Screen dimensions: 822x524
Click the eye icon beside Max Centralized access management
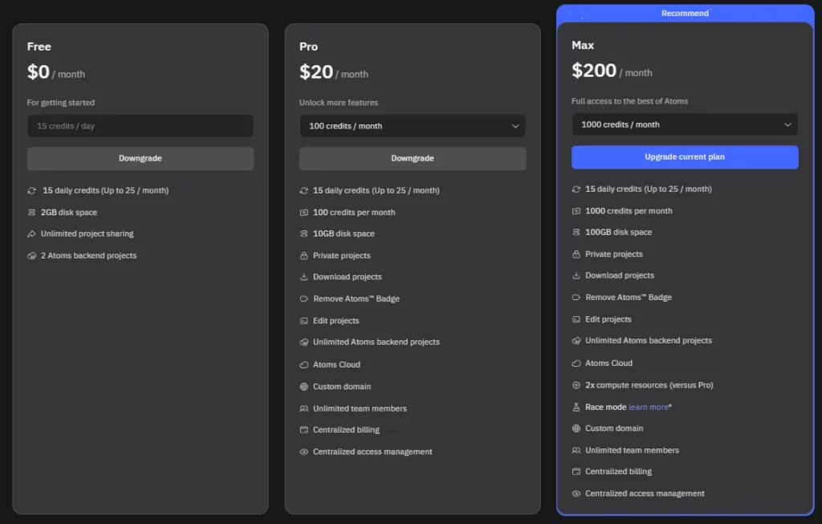point(576,494)
